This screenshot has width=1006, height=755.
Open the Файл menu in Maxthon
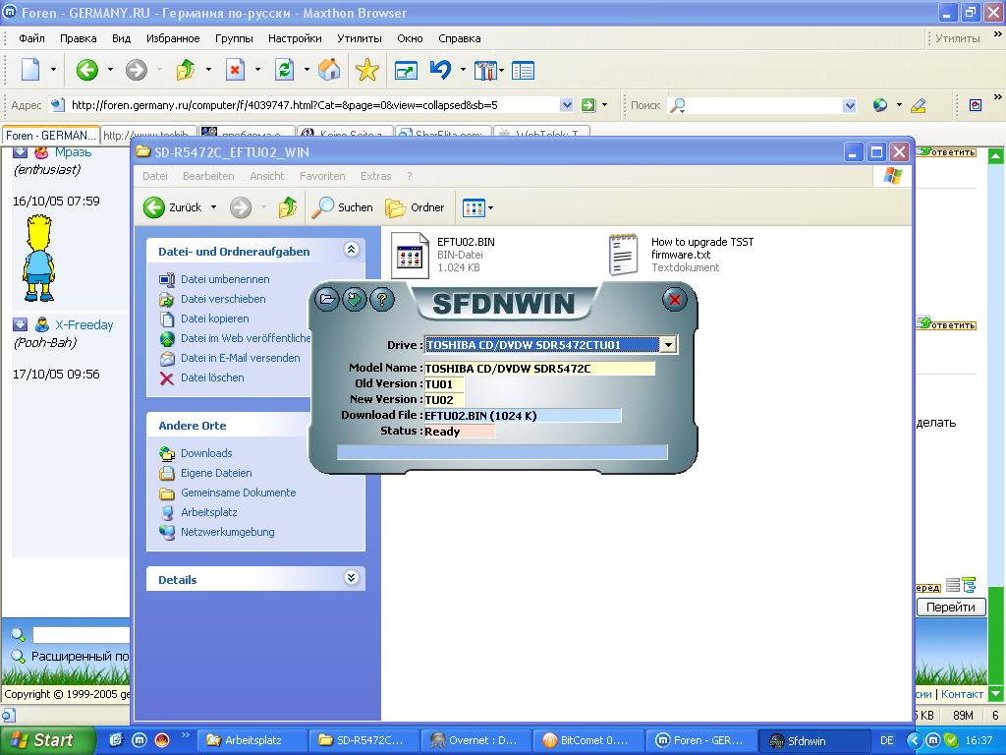[31, 38]
